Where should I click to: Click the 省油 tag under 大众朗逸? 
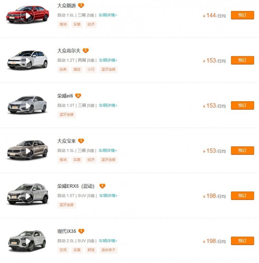click(x=63, y=24)
